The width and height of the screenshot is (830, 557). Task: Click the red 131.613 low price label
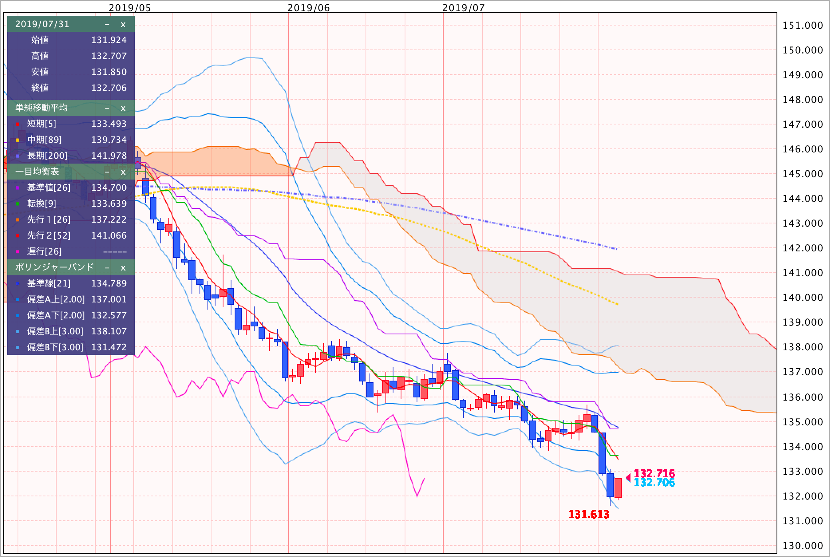(x=589, y=514)
